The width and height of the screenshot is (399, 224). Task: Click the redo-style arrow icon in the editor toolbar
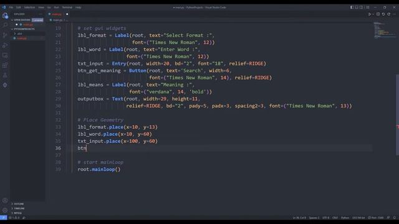(x=389, y=14)
